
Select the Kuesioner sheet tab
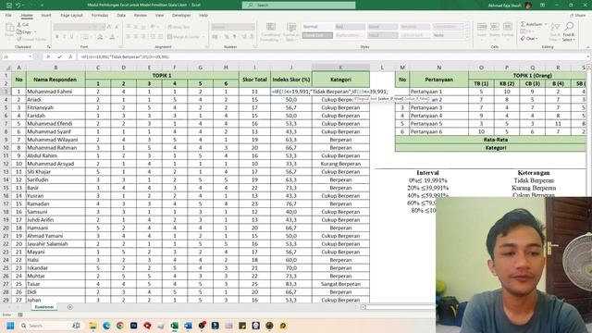coord(44,307)
